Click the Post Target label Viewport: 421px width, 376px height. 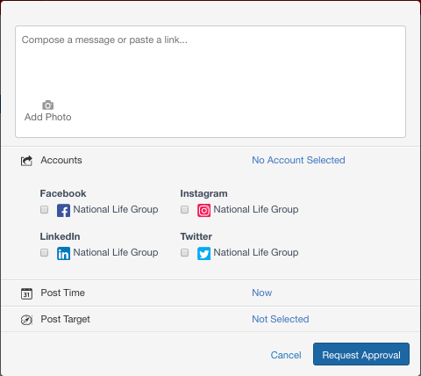[x=65, y=319]
